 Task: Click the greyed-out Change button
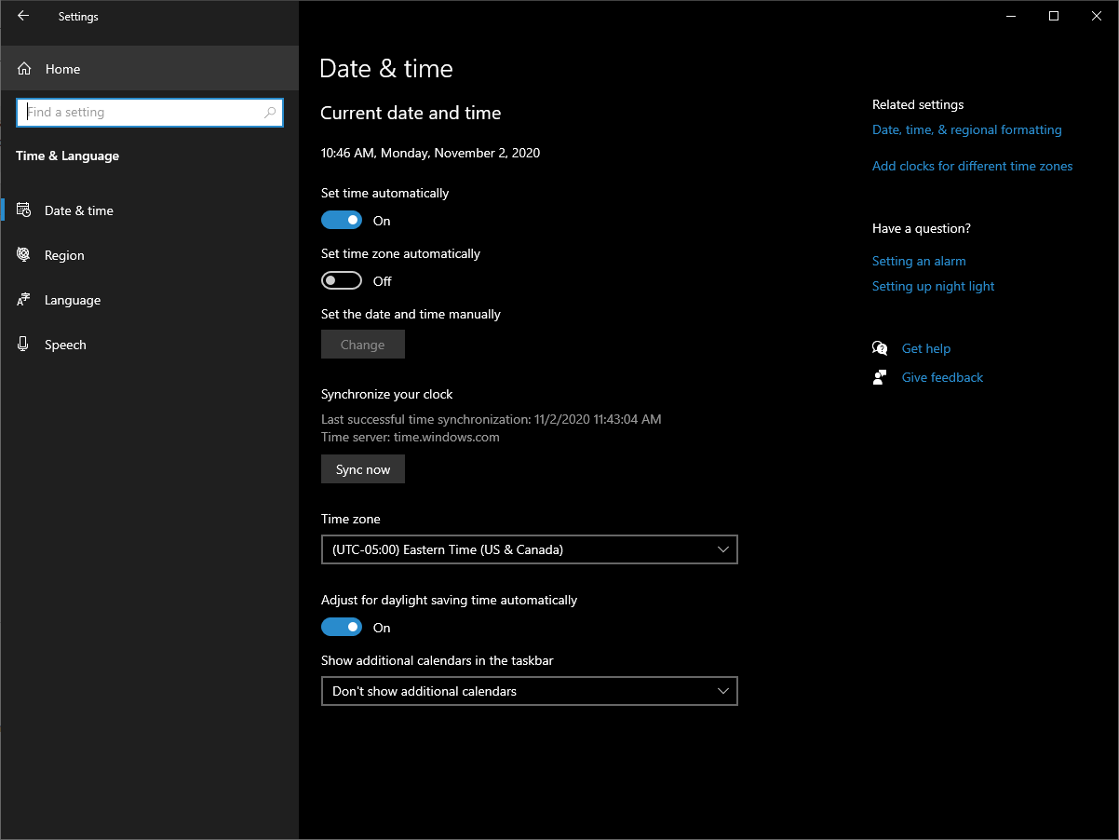363,345
